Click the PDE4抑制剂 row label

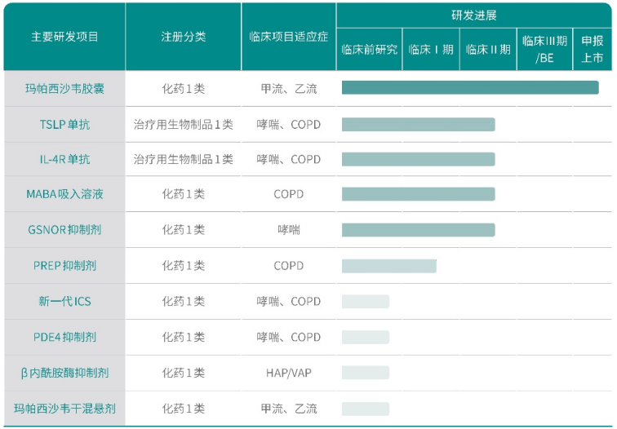[x=64, y=337]
